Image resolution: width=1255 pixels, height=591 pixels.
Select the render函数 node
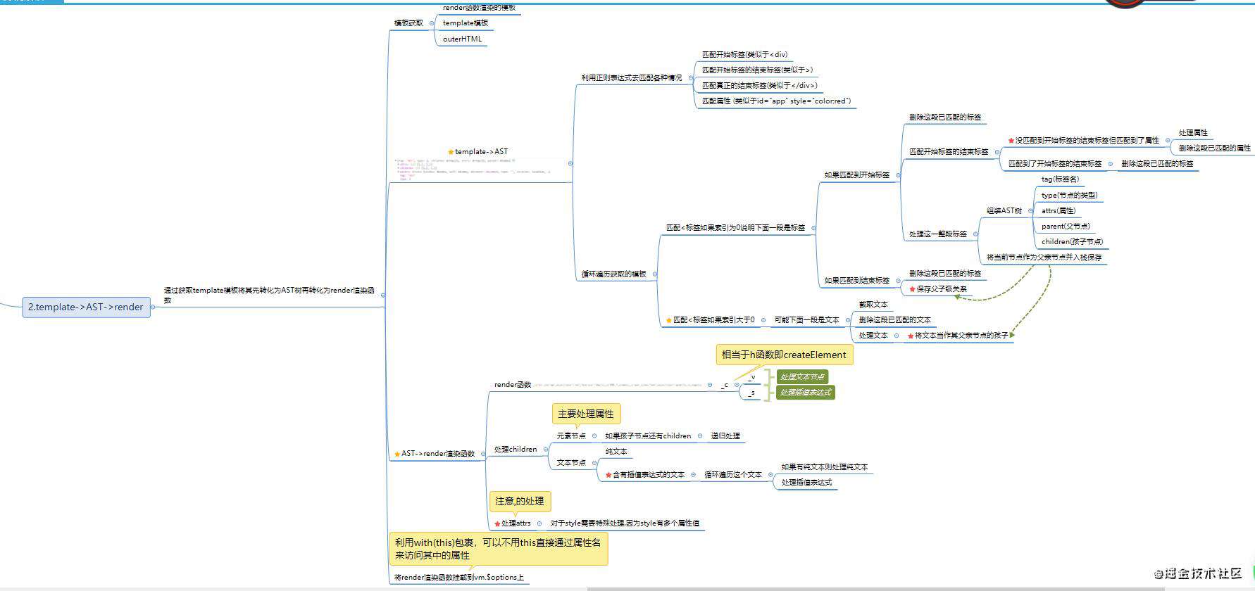click(x=512, y=385)
